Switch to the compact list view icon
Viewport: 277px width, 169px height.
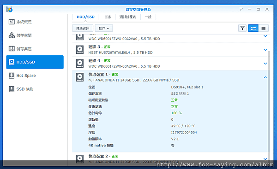[x=264, y=28]
